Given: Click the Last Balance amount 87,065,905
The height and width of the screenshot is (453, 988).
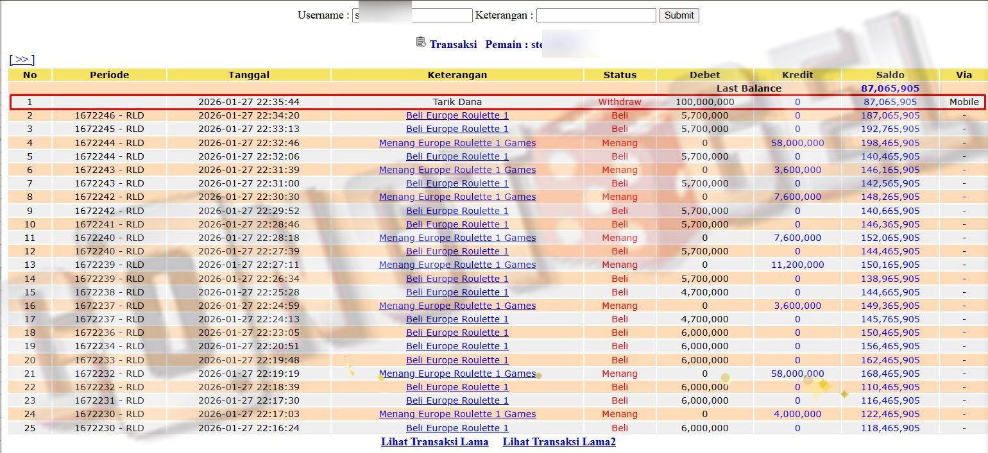Looking at the screenshot, I should coord(890,88).
